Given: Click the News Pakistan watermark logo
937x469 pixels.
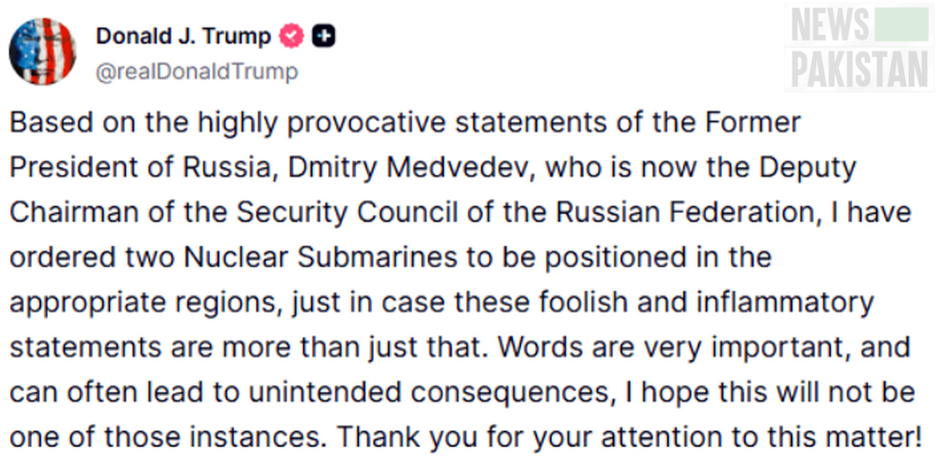Looking at the screenshot, I should pyautogui.click(x=860, y=48).
